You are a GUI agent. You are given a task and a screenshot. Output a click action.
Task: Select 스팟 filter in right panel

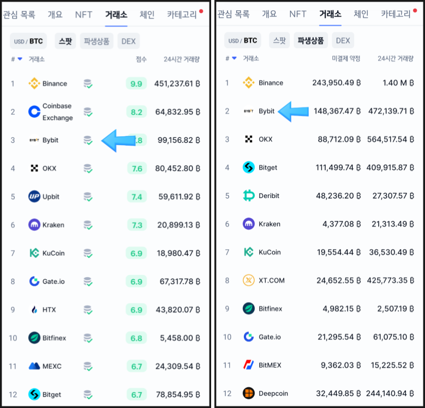coord(279,40)
